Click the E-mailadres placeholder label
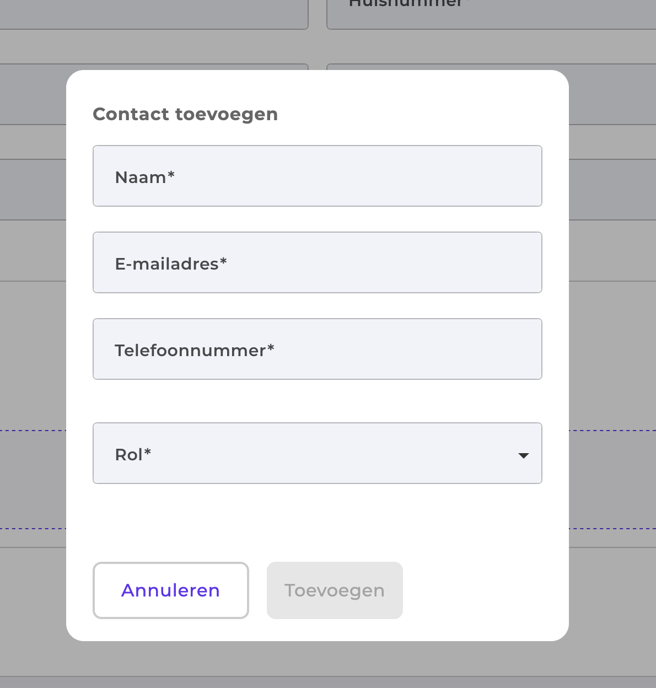 [170, 264]
